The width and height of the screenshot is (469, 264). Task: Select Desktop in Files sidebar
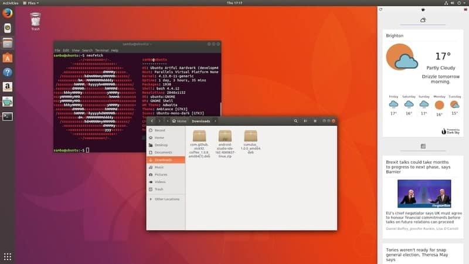(x=166, y=145)
